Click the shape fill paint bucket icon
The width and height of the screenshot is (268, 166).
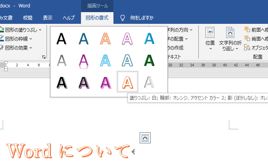(x=2, y=30)
